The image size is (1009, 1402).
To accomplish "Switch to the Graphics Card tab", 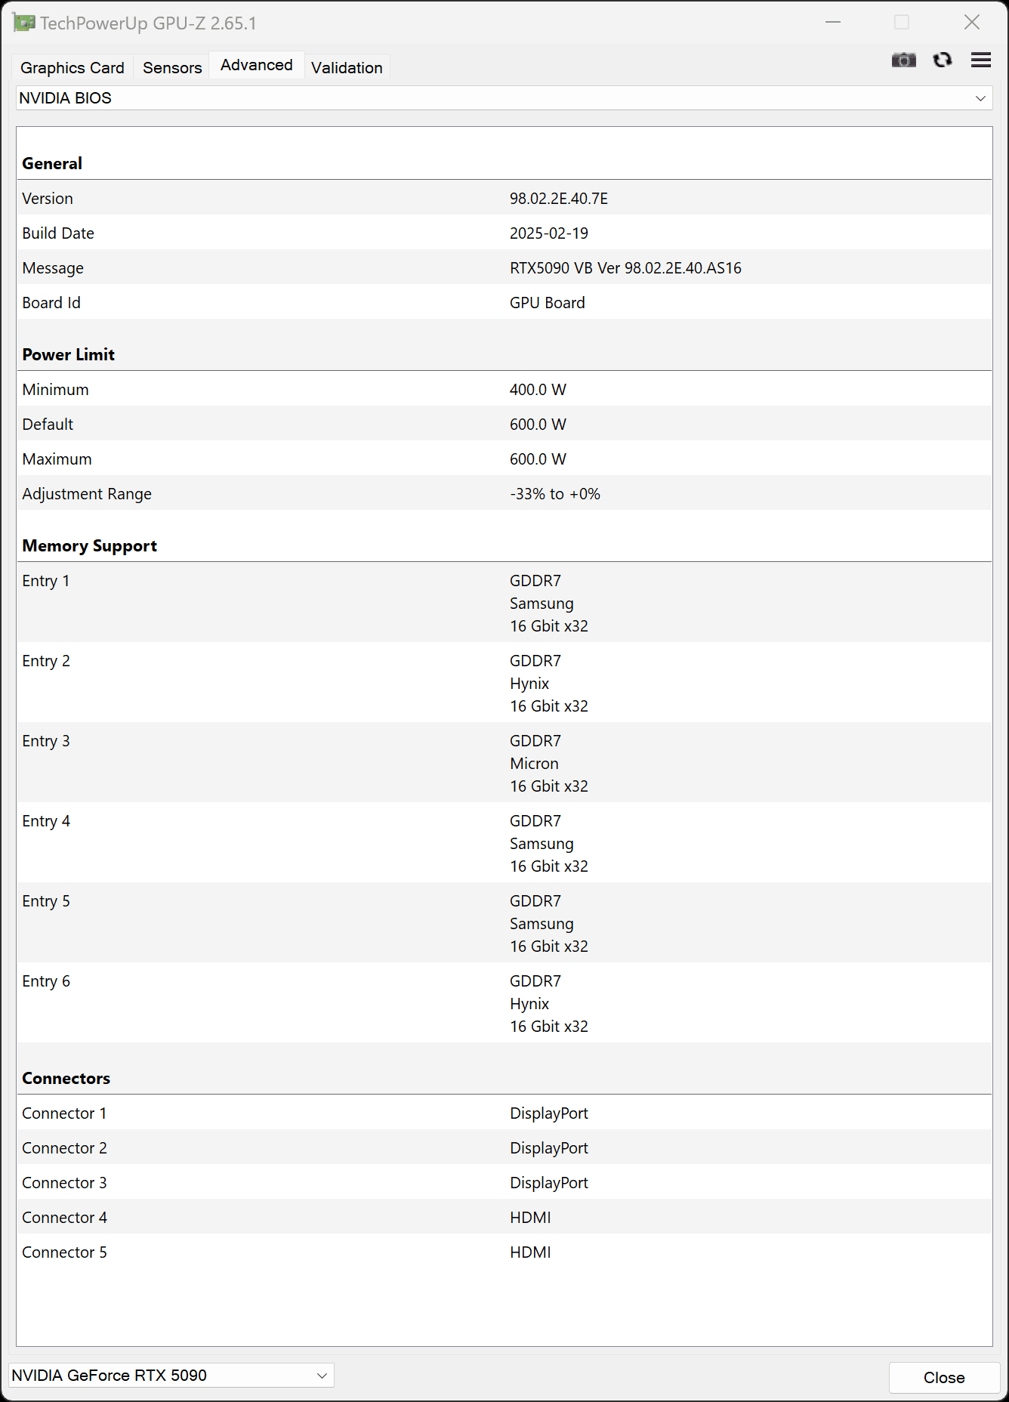I will pyautogui.click(x=73, y=67).
